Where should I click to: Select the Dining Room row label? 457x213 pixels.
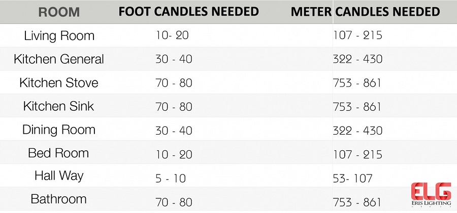(x=58, y=130)
